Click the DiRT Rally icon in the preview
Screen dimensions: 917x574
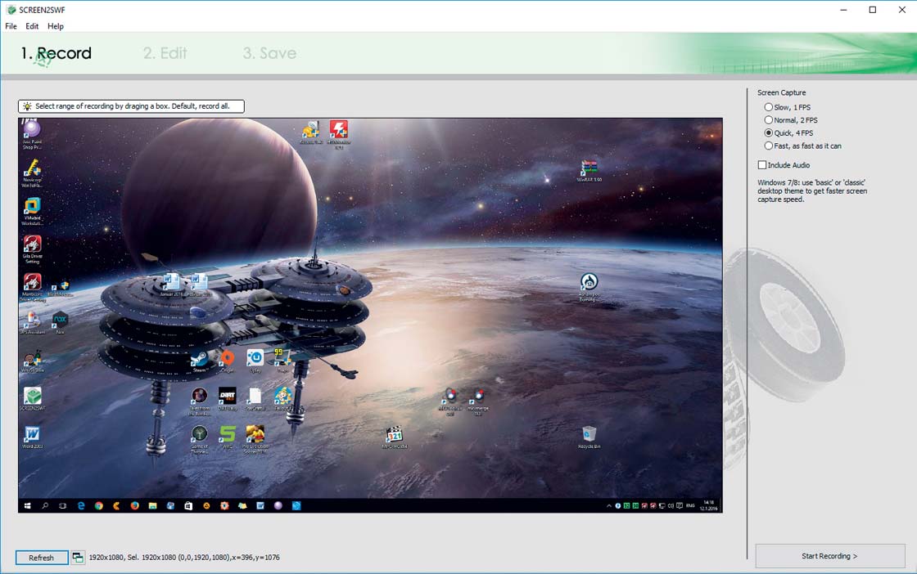[x=228, y=395]
